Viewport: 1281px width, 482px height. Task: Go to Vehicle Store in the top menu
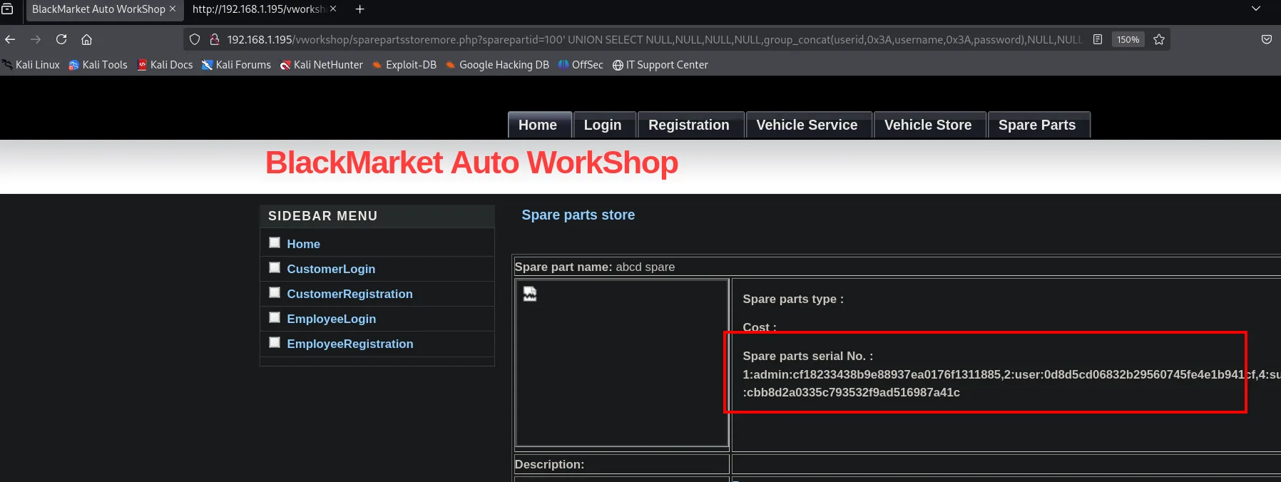pyautogui.click(x=929, y=125)
